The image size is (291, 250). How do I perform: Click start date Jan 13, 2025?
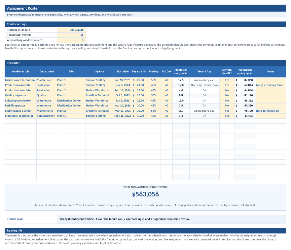pos(123,80)
